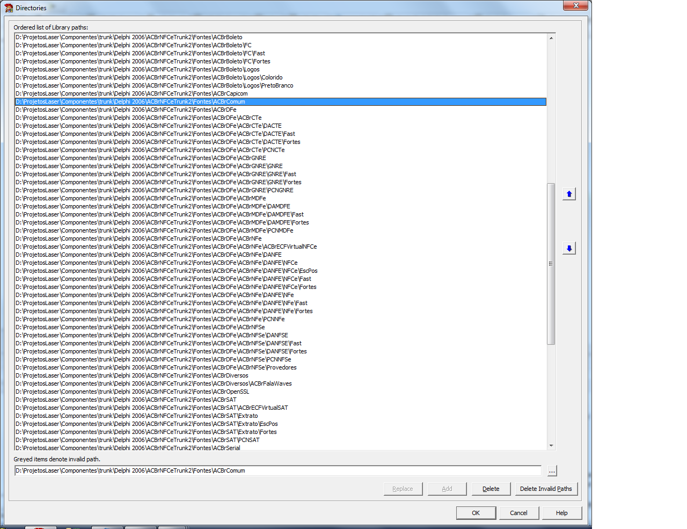Select the path ending in ACBrBoleto\Logos
The width and height of the screenshot is (687, 529).
point(281,69)
